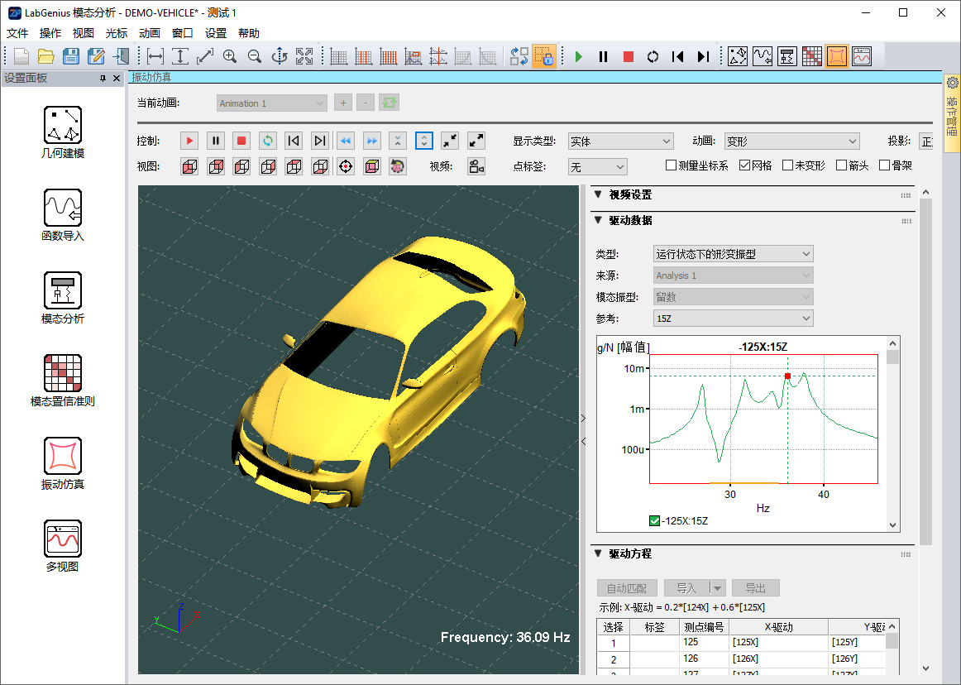Image resolution: width=961 pixels, height=685 pixels.
Task: Click the minus button next to Animation 1
Action: (366, 103)
